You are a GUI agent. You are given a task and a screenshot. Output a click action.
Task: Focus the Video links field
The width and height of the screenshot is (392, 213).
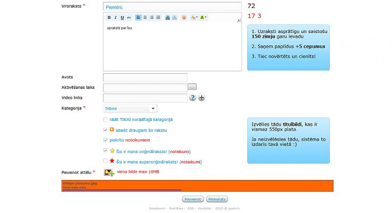click(145, 98)
